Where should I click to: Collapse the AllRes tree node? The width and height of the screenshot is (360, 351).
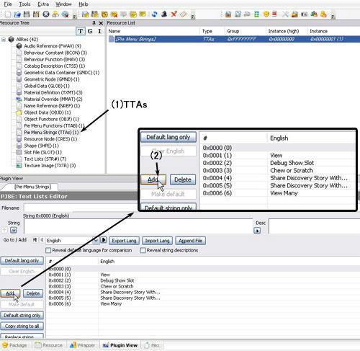click(x=4, y=40)
